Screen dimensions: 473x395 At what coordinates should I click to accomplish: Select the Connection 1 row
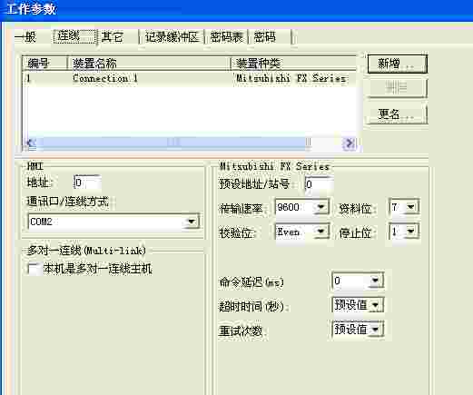(x=190, y=79)
